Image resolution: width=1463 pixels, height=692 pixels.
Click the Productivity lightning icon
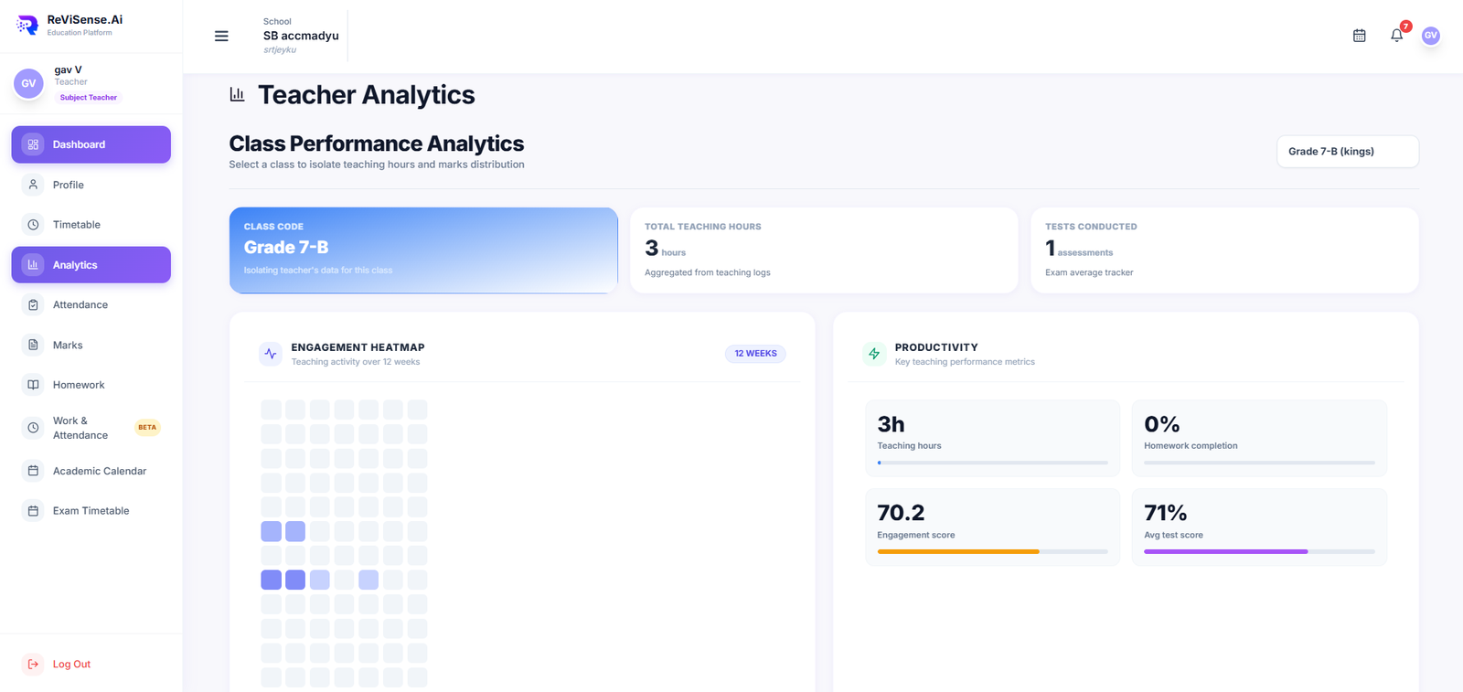[x=874, y=354]
